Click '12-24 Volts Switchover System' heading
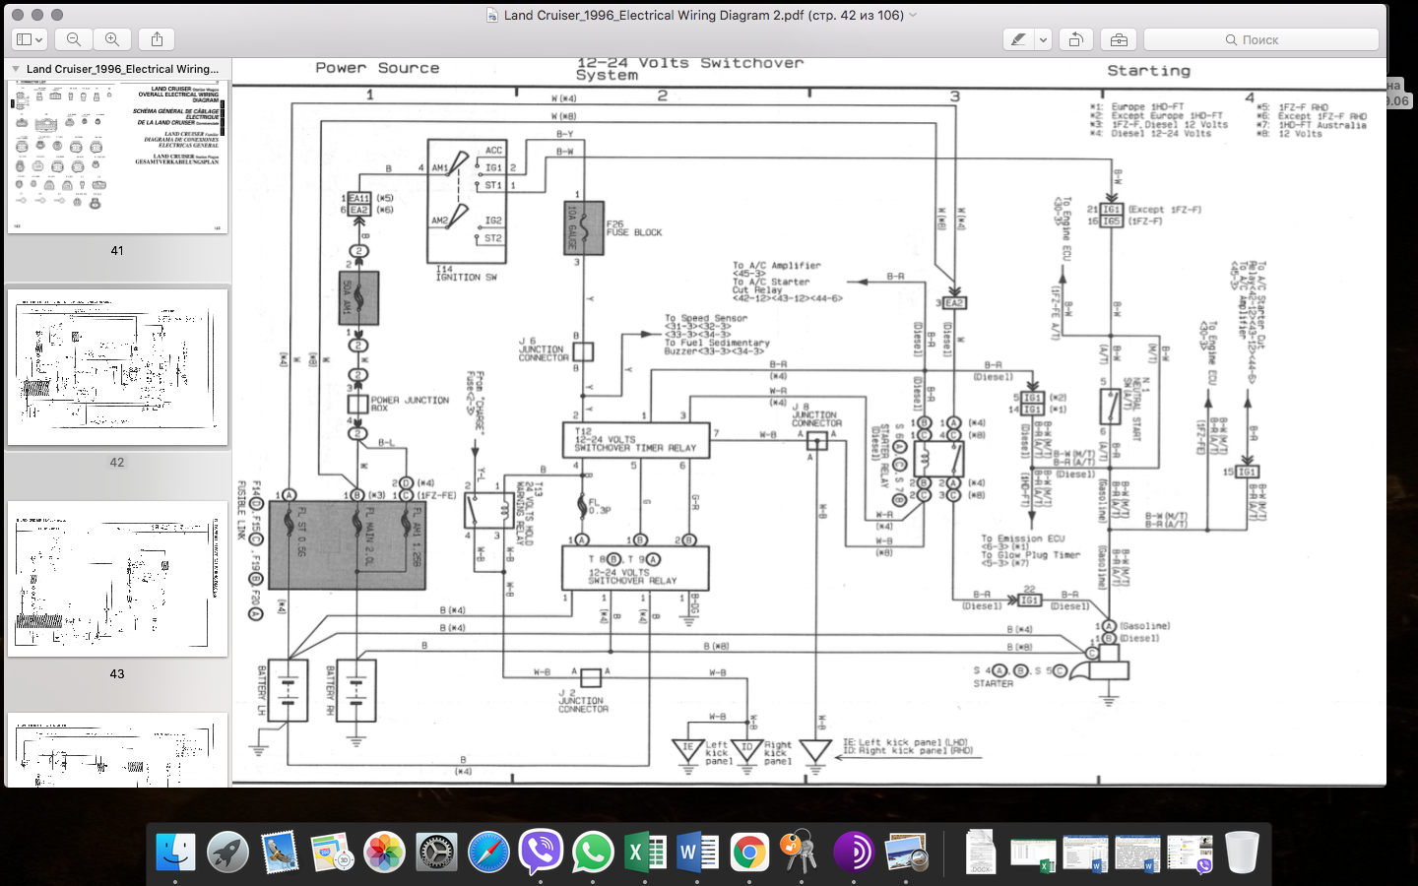This screenshot has height=886, width=1418. click(689, 68)
